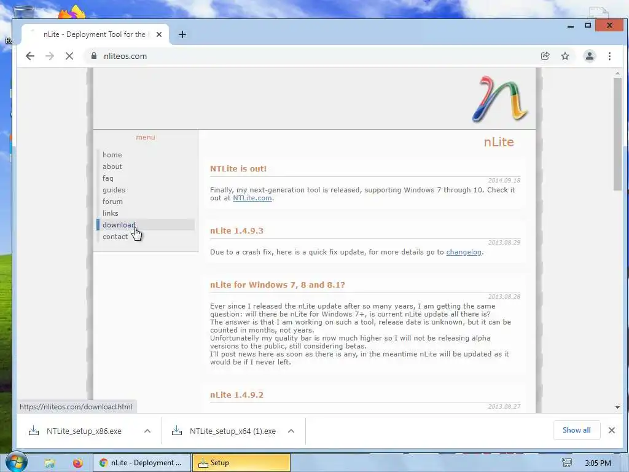Follow the NTLite.com hyperlink
This screenshot has width=629, height=472.
click(x=252, y=198)
